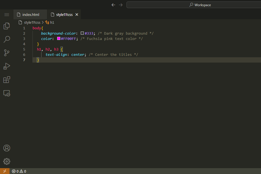
Task: Click the color property on line 3
Action: (47, 39)
